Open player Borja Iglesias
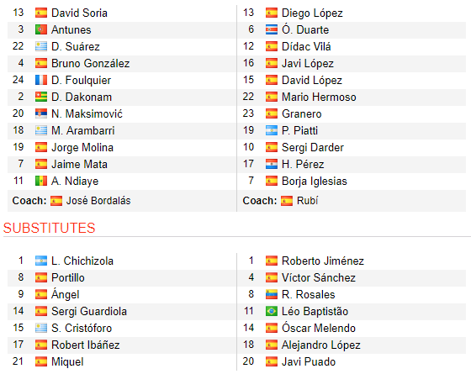The width and height of the screenshot is (471, 374). 315,181
